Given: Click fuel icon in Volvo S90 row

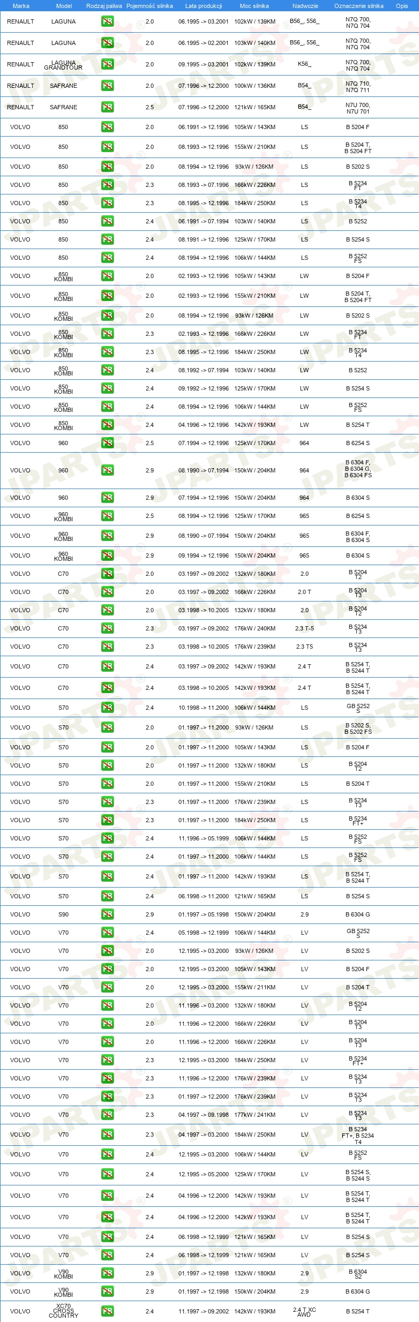Looking at the screenshot, I should (108, 914).
